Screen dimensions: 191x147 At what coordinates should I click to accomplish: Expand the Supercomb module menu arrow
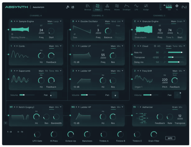click(61, 71)
